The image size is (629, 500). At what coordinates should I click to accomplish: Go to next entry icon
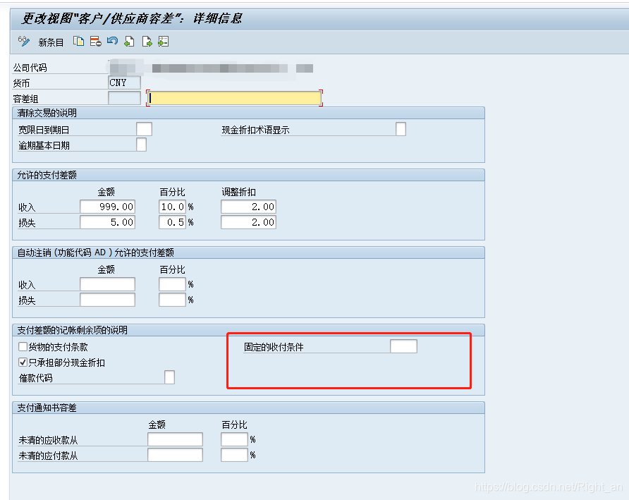pyautogui.click(x=147, y=42)
